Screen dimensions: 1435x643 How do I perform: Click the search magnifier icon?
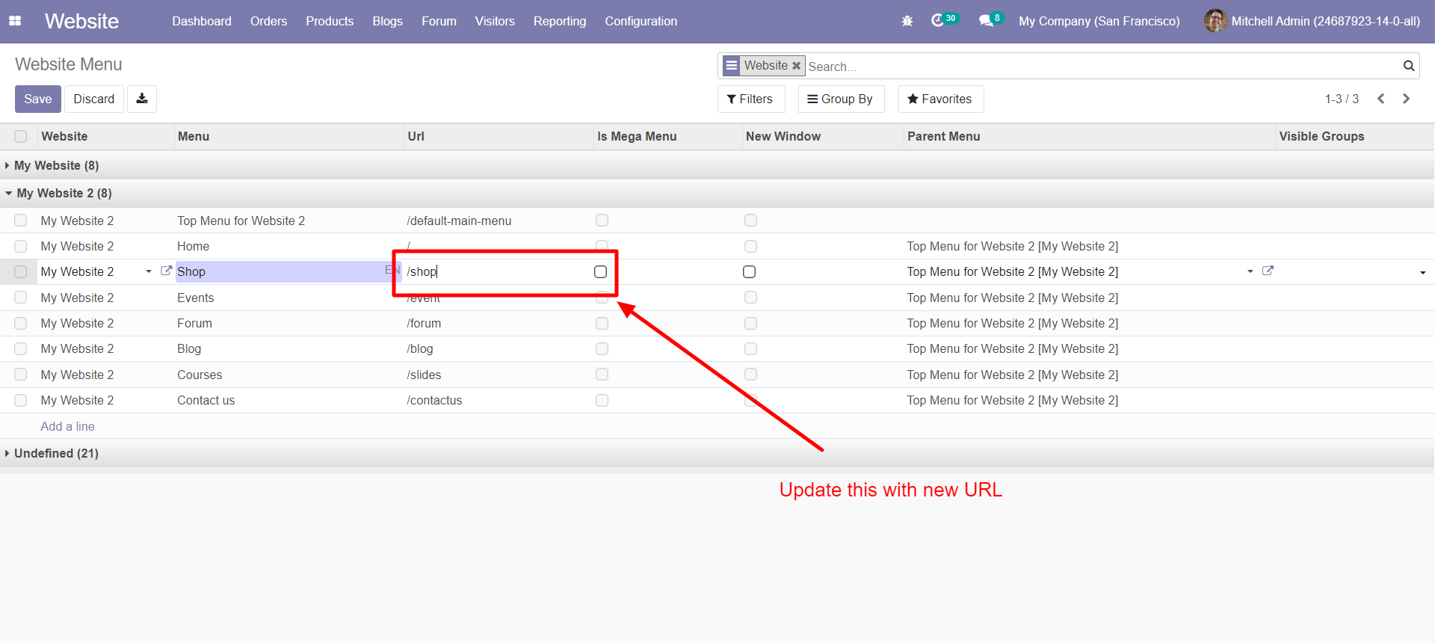click(1409, 66)
